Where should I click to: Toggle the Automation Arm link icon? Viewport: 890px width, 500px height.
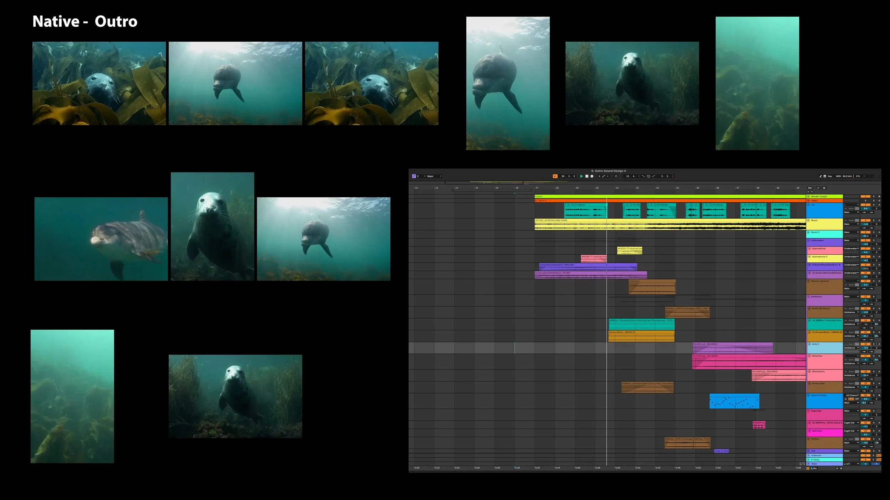[603, 176]
